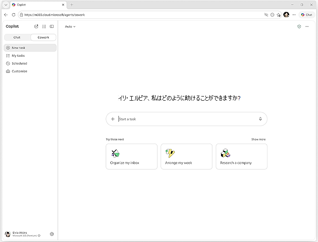This screenshot has width=318, height=242.
Task: Open the new chat compose icon
Action: 36,27
